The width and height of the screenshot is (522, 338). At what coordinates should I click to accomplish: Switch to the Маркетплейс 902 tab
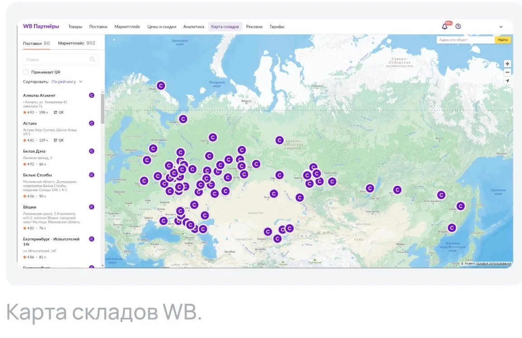[x=76, y=43]
